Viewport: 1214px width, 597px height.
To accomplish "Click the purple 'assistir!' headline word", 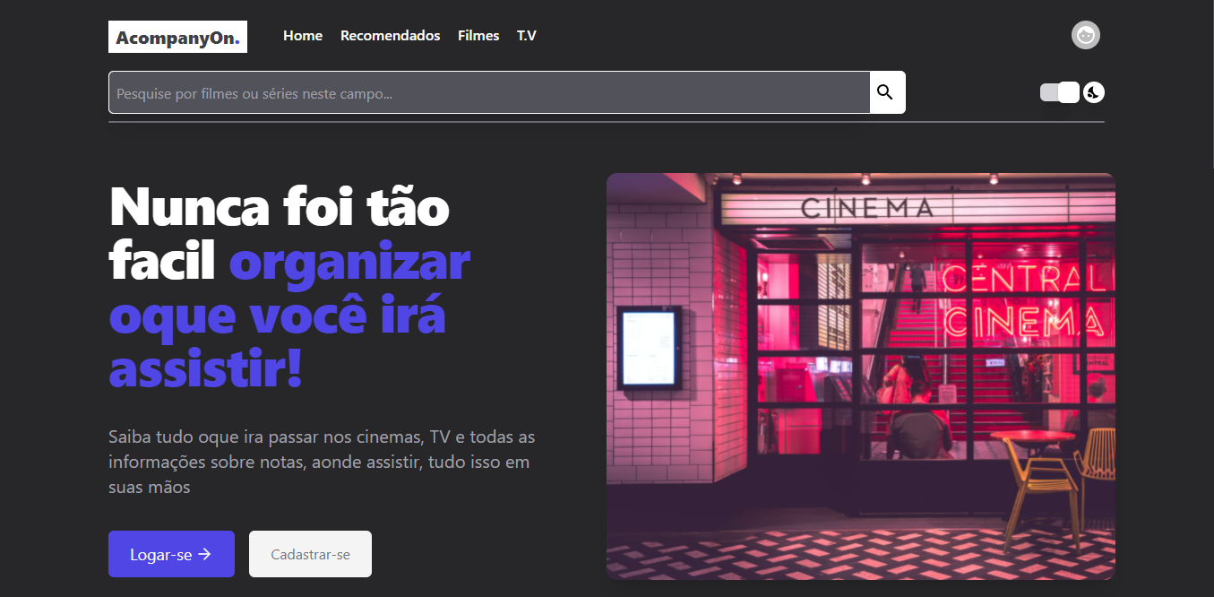I will 205,369.
